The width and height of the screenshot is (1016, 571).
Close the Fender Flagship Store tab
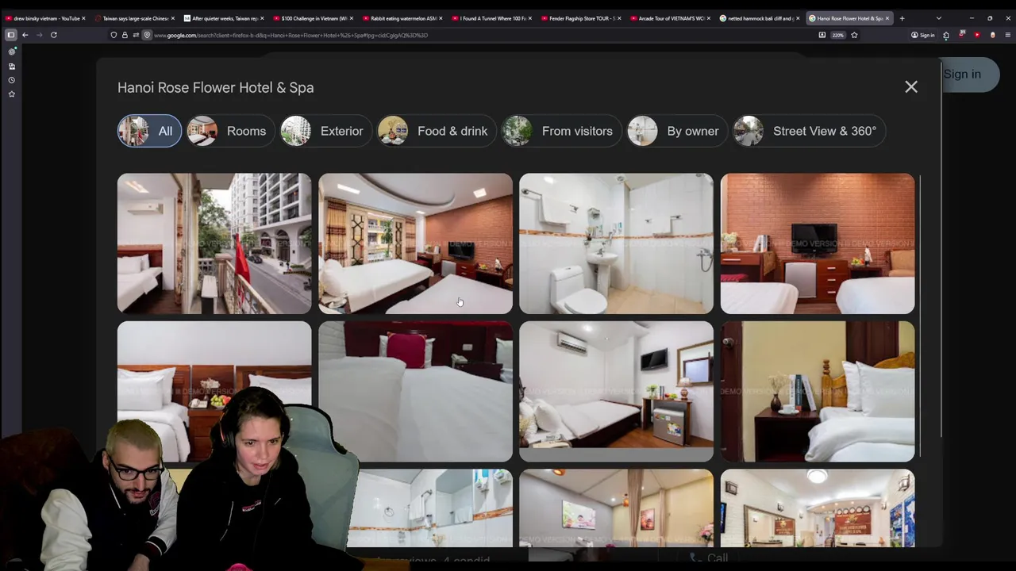(x=619, y=18)
